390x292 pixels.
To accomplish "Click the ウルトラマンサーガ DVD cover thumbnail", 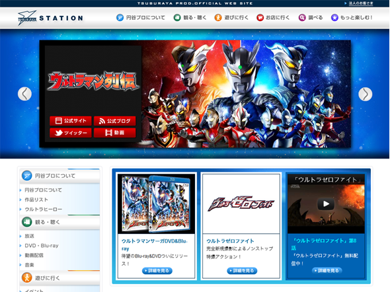I will tap(156, 203).
